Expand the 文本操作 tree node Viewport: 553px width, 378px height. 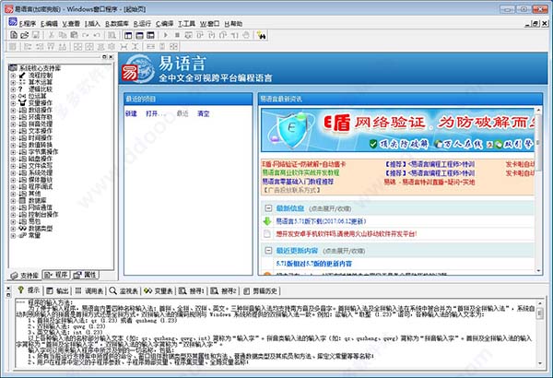click(x=13, y=131)
